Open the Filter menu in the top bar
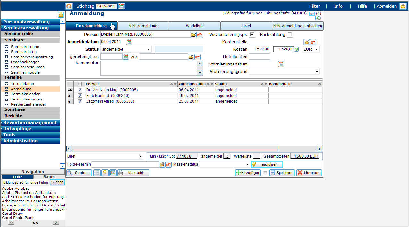409x227 pixels. (314, 6)
